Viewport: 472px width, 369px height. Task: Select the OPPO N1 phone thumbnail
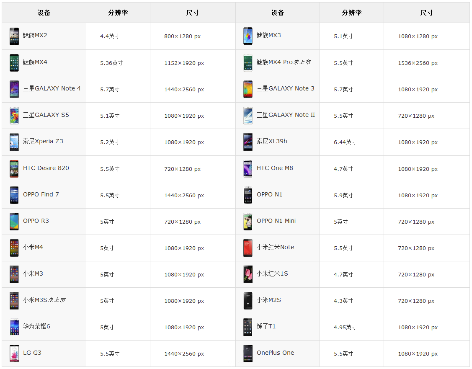click(x=248, y=195)
